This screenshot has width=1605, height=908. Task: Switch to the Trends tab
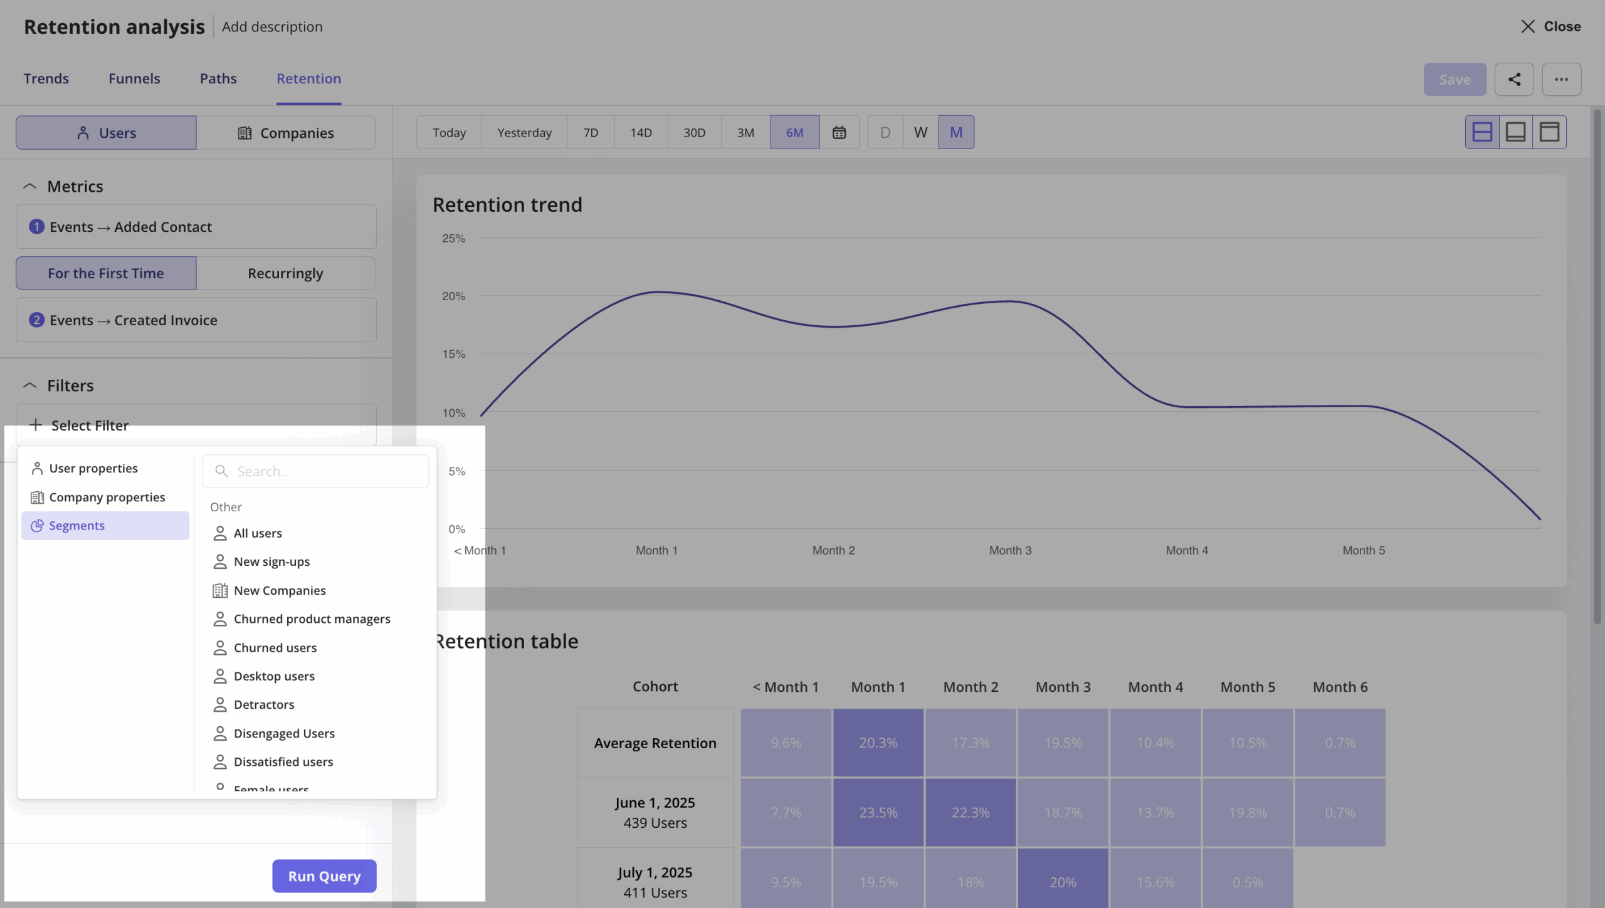[46, 78]
